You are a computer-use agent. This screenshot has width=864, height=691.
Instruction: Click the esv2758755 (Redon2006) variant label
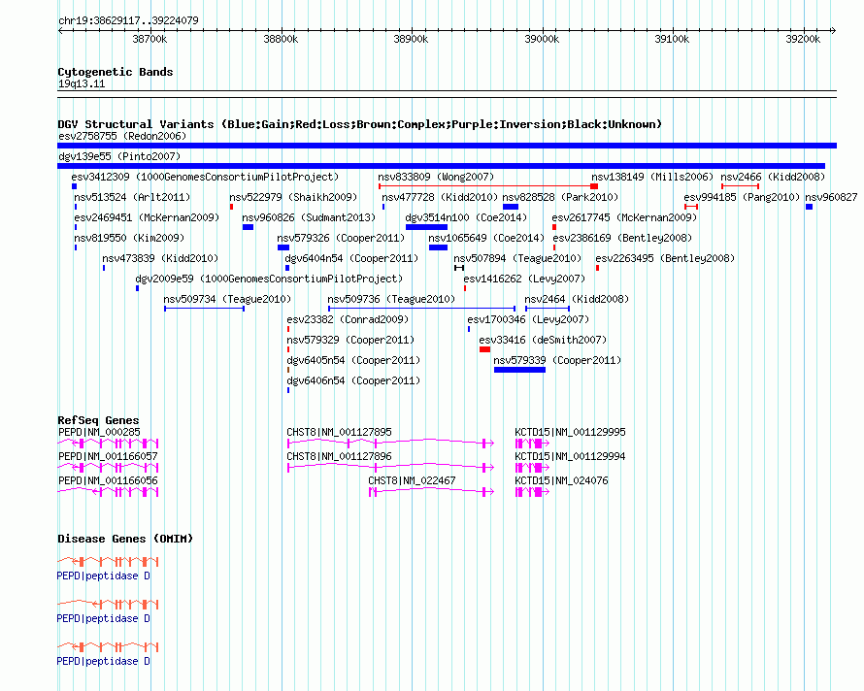(x=122, y=136)
